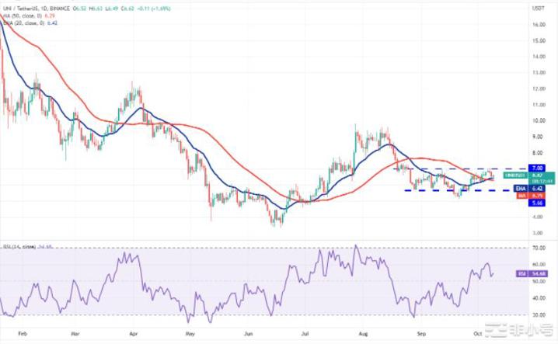
Task: Click the USDT currency label on axis
Action: pyautogui.click(x=536, y=7)
